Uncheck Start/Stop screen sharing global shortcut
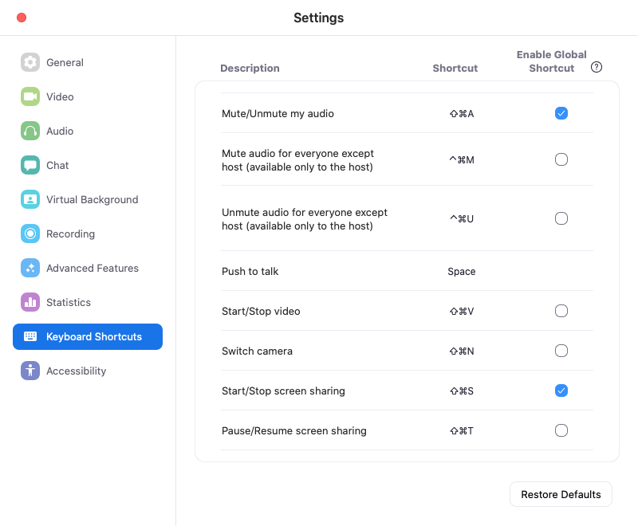The width and height of the screenshot is (638, 526). tap(561, 391)
